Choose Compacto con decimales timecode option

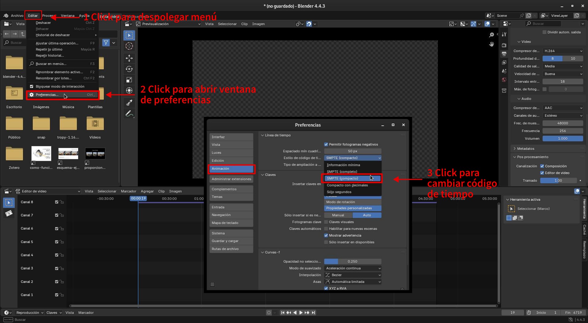tap(353, 185)
